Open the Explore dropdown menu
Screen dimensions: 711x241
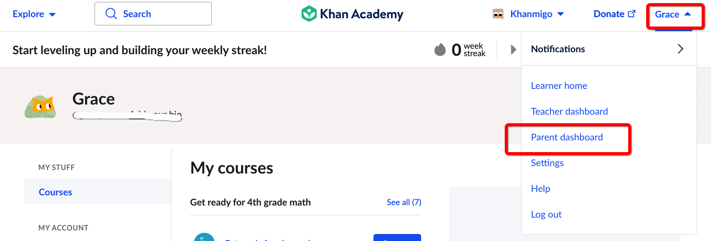pos(34,14)
